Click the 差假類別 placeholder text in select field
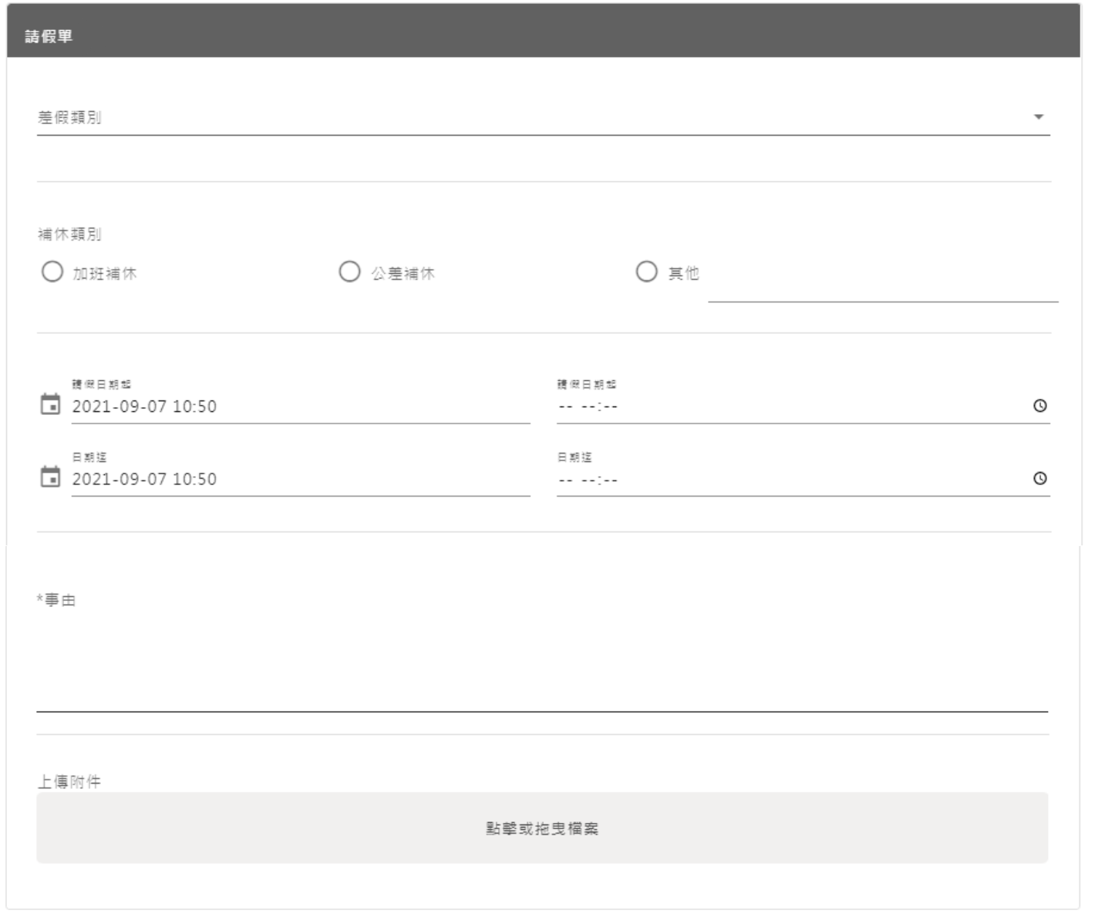Viewport: 1095px width, 924px height. pyautogui.click(x=70, y=117)
